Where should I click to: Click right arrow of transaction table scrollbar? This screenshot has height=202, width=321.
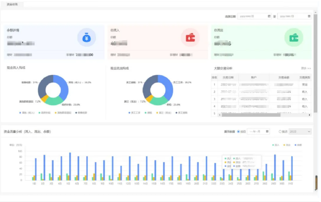point(309,115)
